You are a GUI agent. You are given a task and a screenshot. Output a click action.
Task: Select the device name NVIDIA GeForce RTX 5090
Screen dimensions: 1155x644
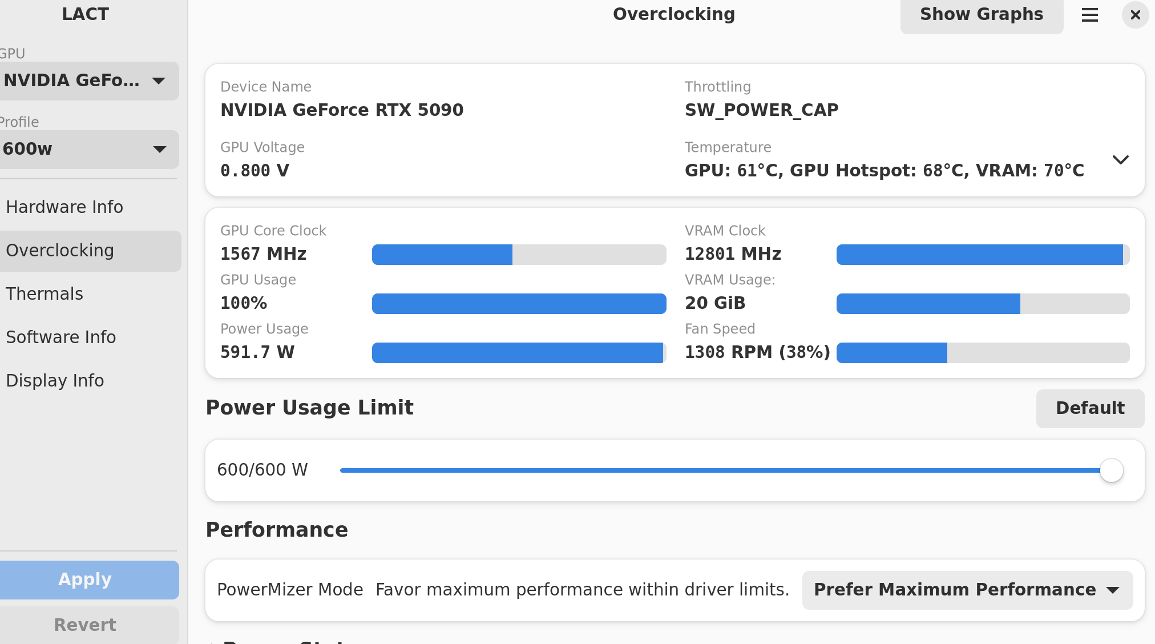342,110
